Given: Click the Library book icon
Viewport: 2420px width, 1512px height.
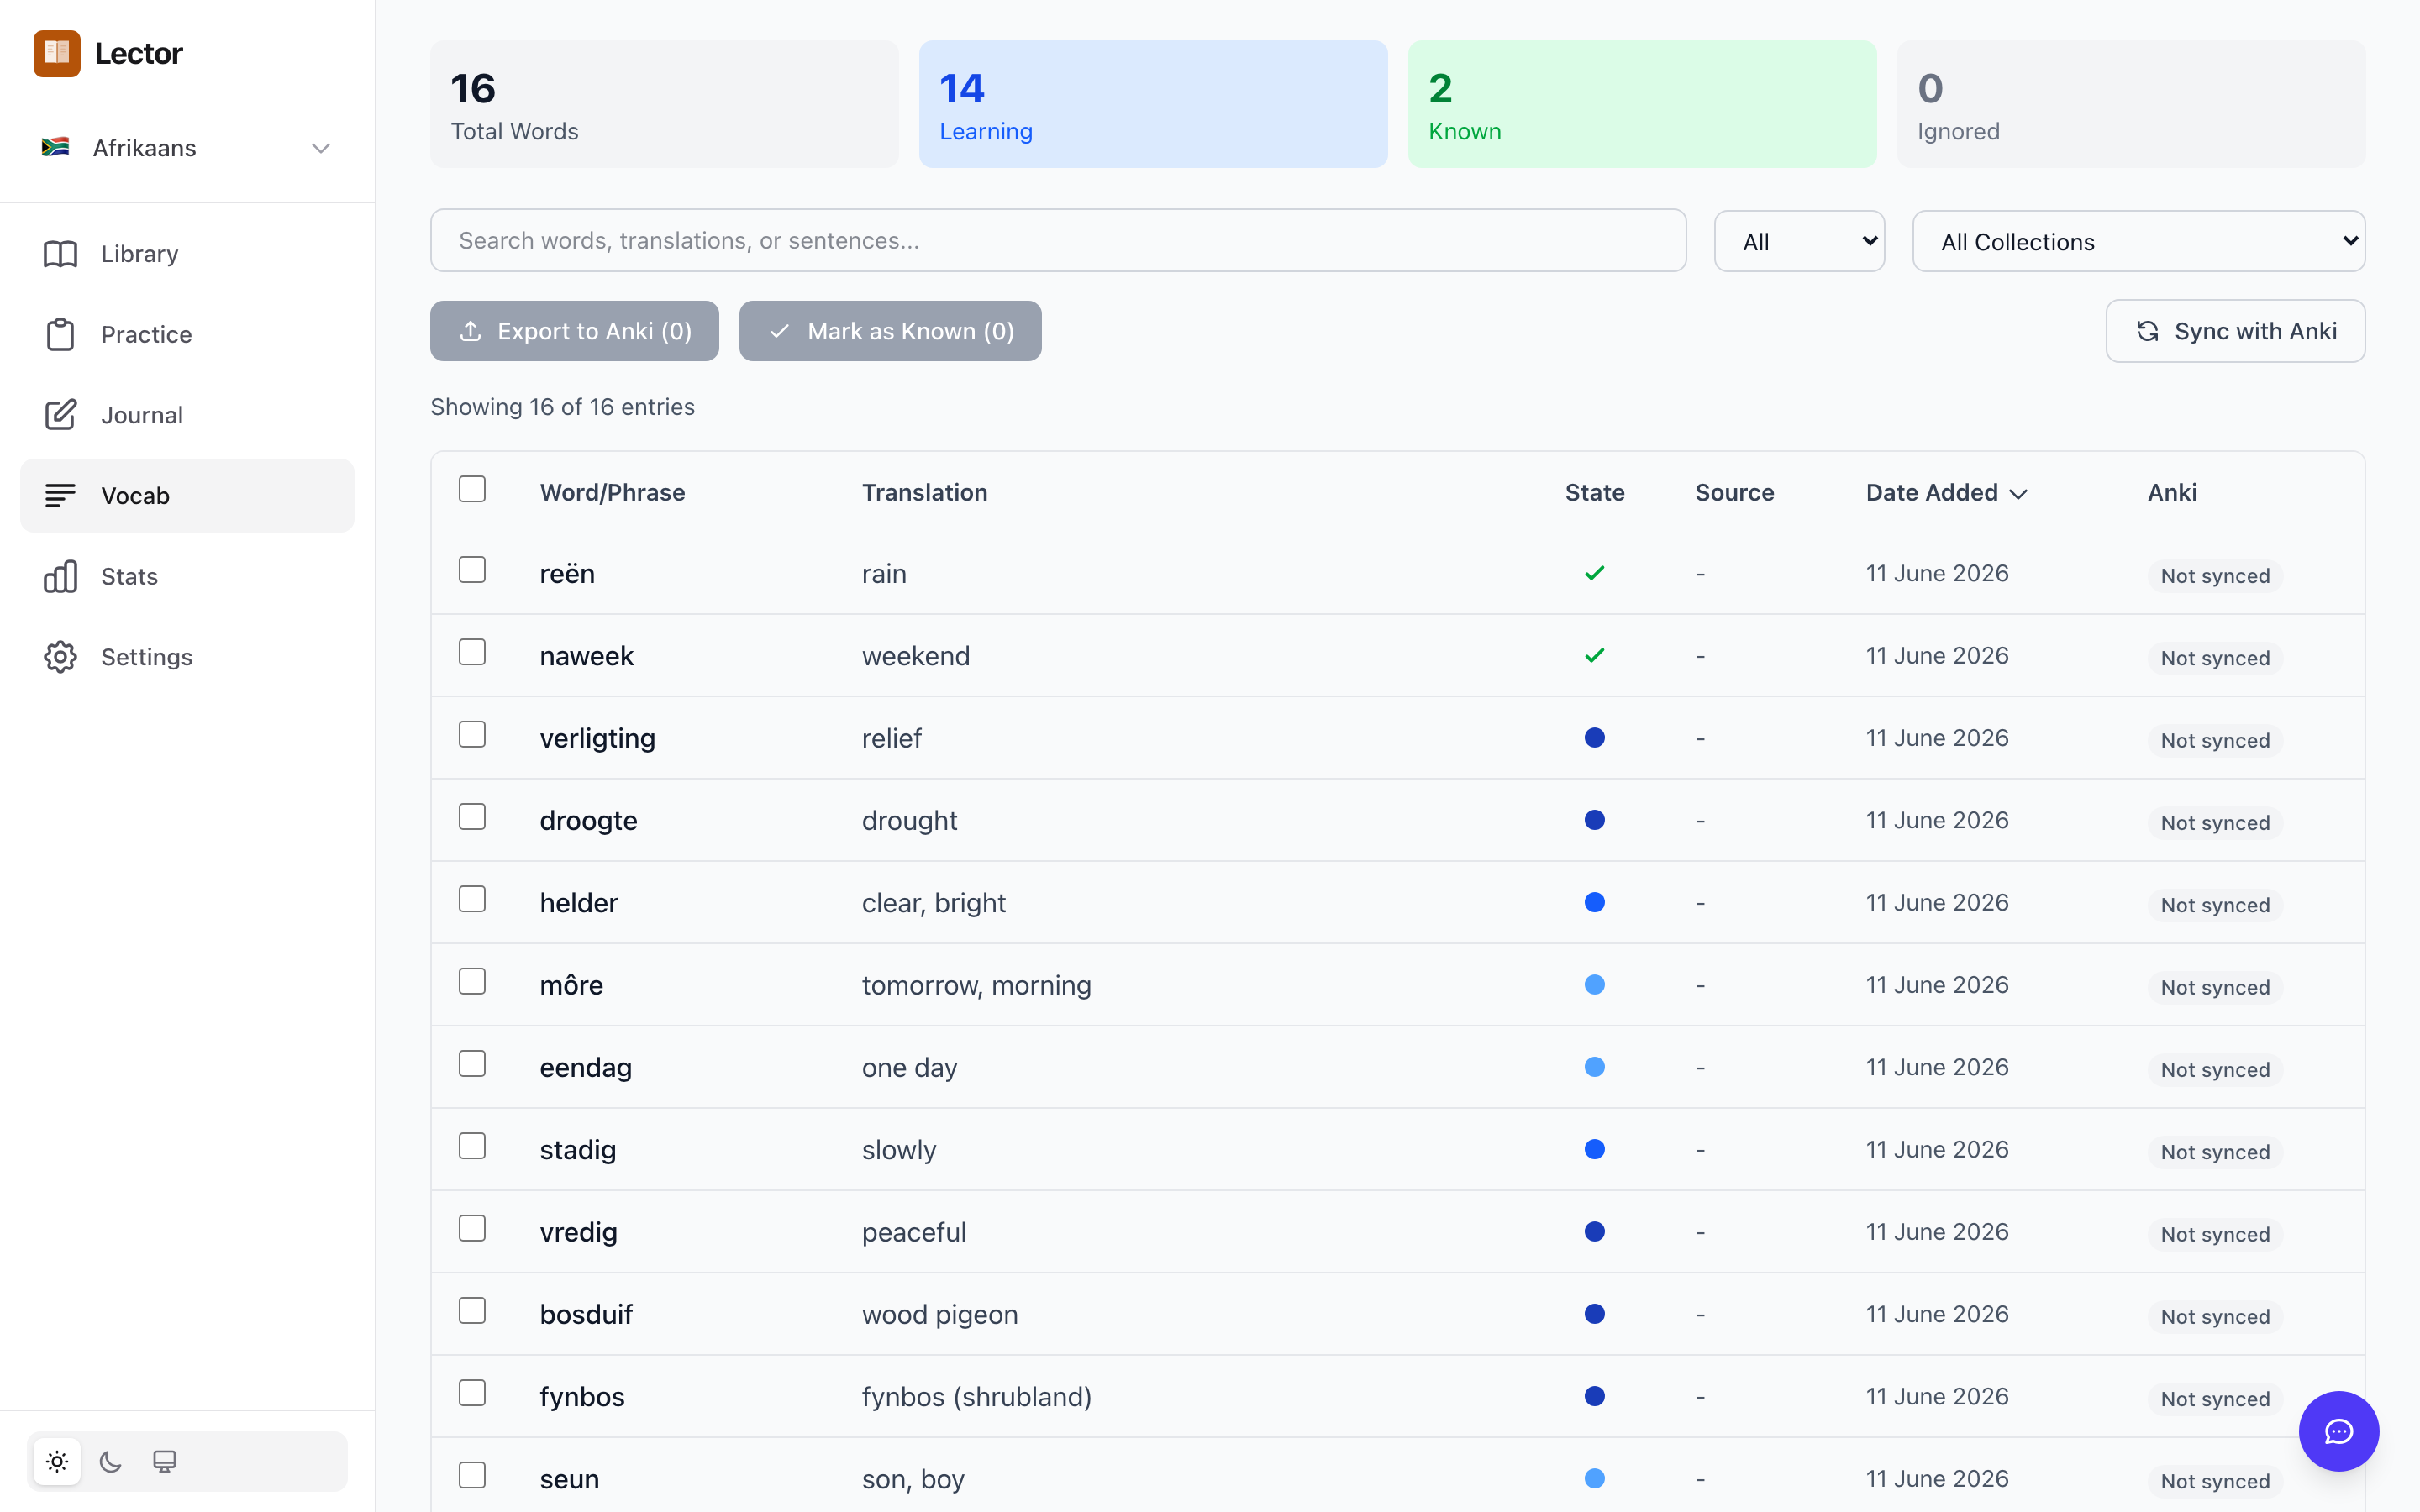Looking at the screenshot, I should point(60,254).
